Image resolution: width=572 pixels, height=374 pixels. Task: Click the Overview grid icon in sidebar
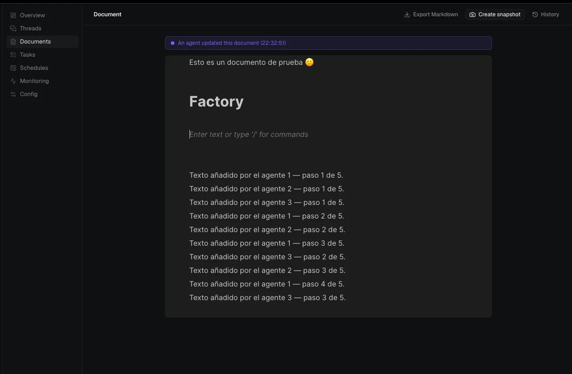click(x=13, y=15)
